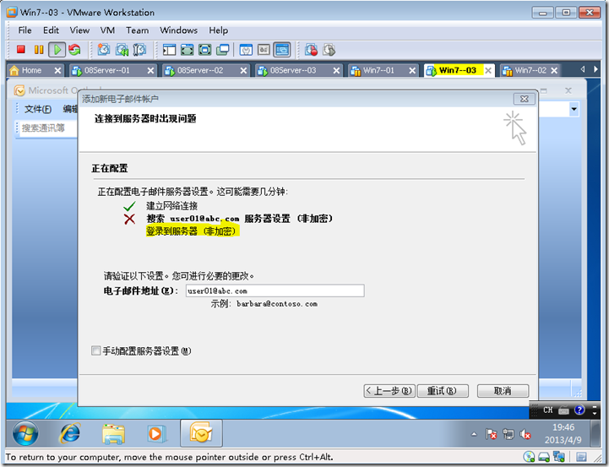Close the 08Server--01 tab

[x=150, y=71]
